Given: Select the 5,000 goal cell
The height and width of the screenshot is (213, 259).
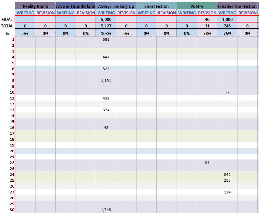Looking at the screenshot, I should pyautogui.click(x=106, y=19).
